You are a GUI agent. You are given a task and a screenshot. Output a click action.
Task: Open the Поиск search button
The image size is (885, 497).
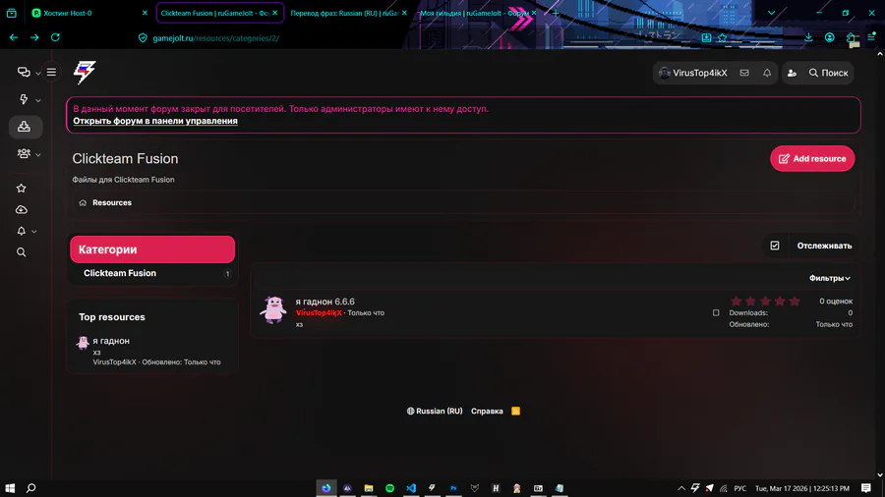pos(829,73)
